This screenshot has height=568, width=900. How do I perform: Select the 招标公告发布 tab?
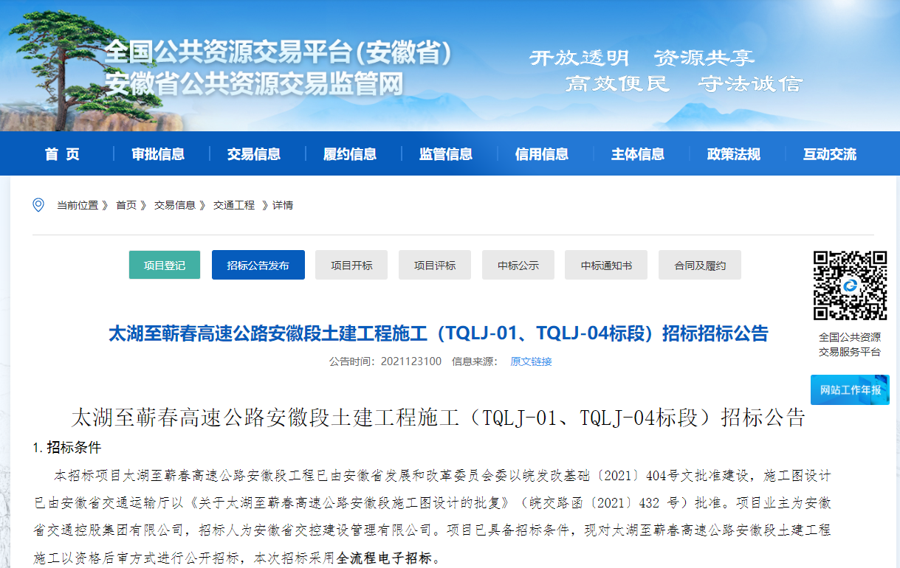pos(258,266)
